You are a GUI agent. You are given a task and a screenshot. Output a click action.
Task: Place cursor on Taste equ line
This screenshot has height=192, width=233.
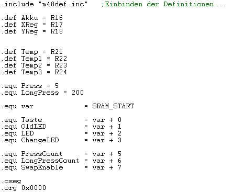point(61,120)
